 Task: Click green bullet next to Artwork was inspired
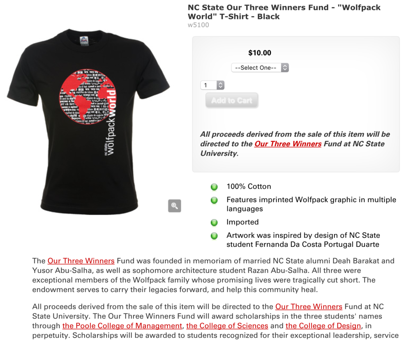click(x=214, y=236)
